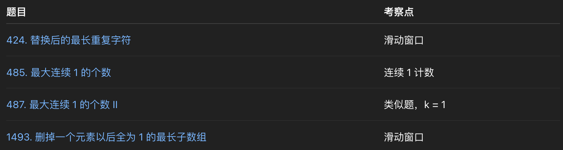The image size is (563, 150).
Task: Click the Roman numeral II in the 487 link
Action: pos(115,104)
